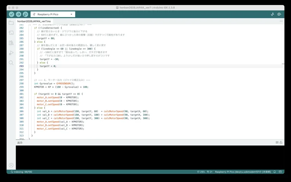Image resolution: width=291 pixels, height=182 pixels.
Task: Click the output panel clear/list icon
Action: pos(277,143)
